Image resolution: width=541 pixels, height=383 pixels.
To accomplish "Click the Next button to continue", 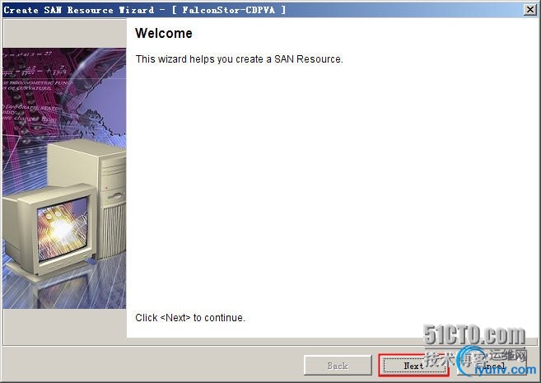I will click(x=413, y=366).
